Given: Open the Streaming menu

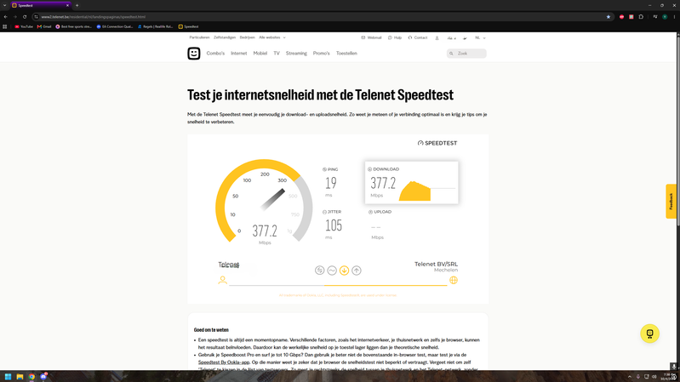Looking at the screenshot, I should 296,54.
